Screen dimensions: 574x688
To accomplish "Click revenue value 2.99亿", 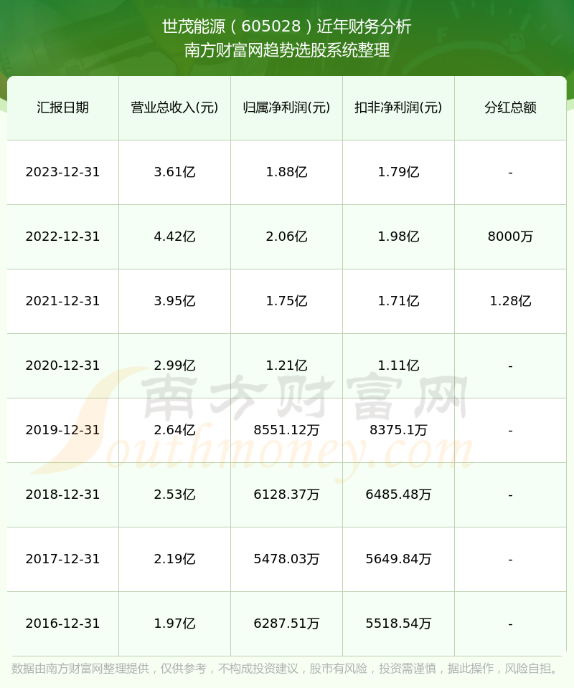I will (x=175, y=365).
